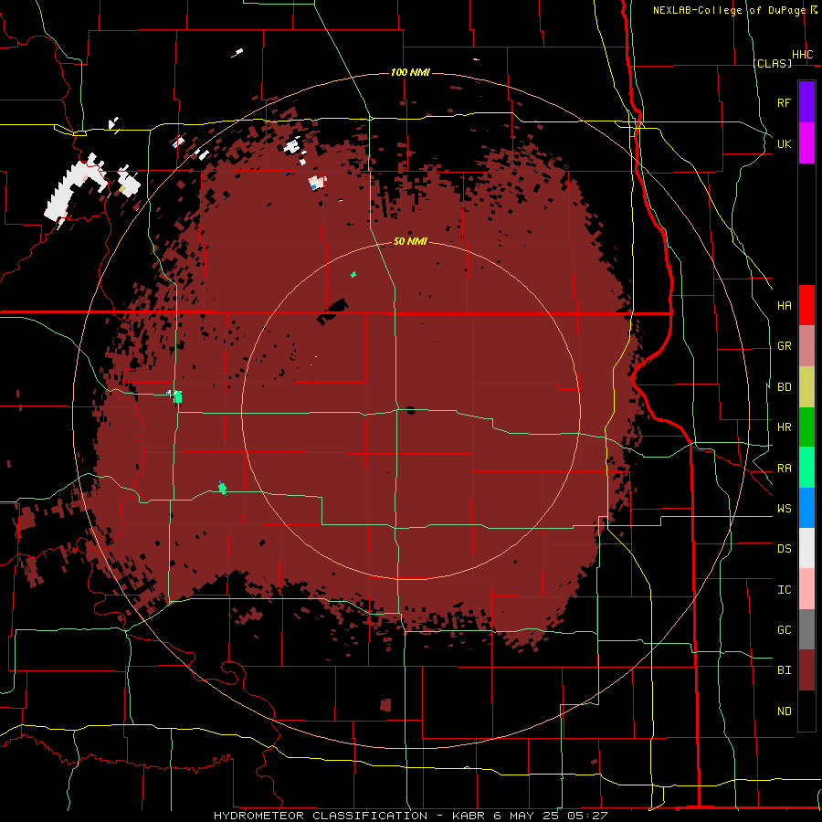The width and height of the screenshot is (822, 822).
Task: Select the BD legend label
Action: pos(784,387)
